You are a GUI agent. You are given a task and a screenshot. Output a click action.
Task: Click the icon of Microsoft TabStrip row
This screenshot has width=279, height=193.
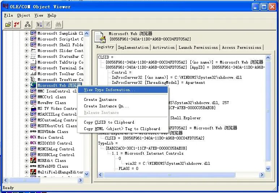[33, 62]
